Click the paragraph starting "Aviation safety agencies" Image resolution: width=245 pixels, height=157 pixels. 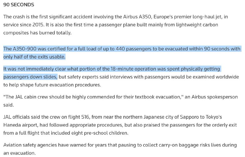(x=116, y=148)
